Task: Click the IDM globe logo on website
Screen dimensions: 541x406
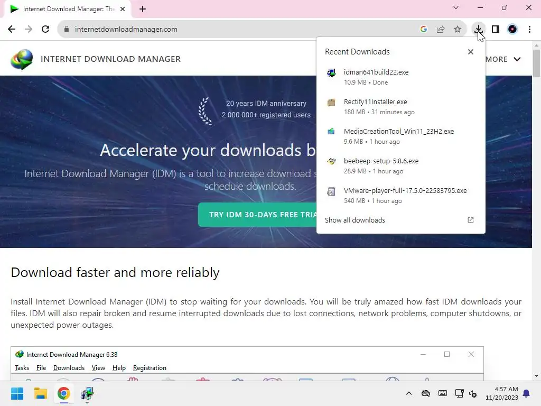Action: click(22, 59)
